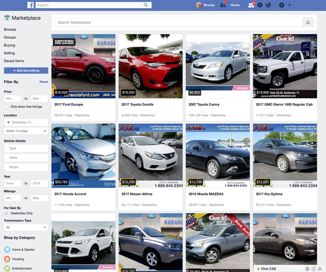326x272 pixels.
Task: Open the Home & Garden category icon
Action: [x=7, y=249]
